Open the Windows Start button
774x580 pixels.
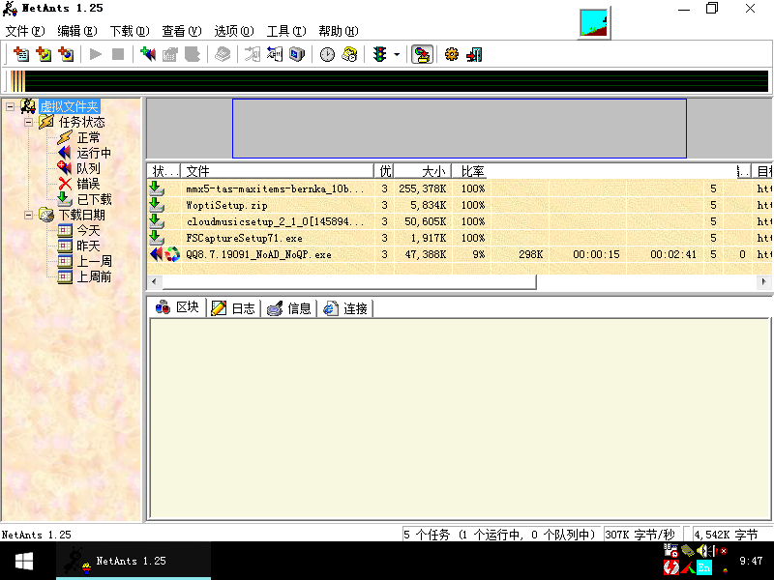[23, 561]
